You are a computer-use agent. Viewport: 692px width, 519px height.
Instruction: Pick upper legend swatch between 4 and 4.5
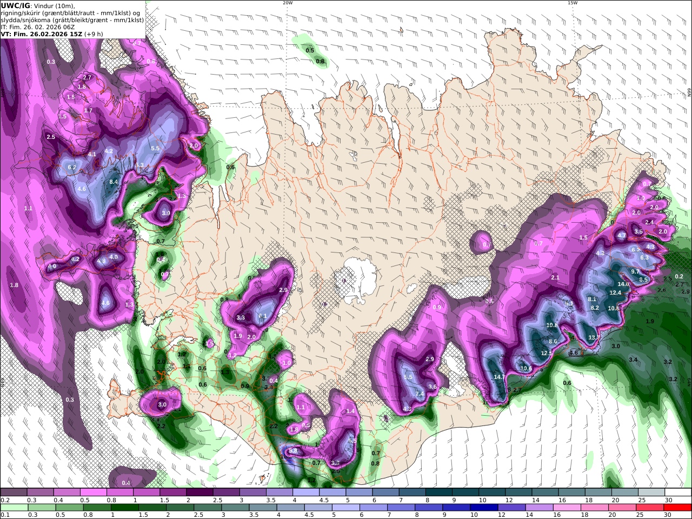click(x=305, y=493)
